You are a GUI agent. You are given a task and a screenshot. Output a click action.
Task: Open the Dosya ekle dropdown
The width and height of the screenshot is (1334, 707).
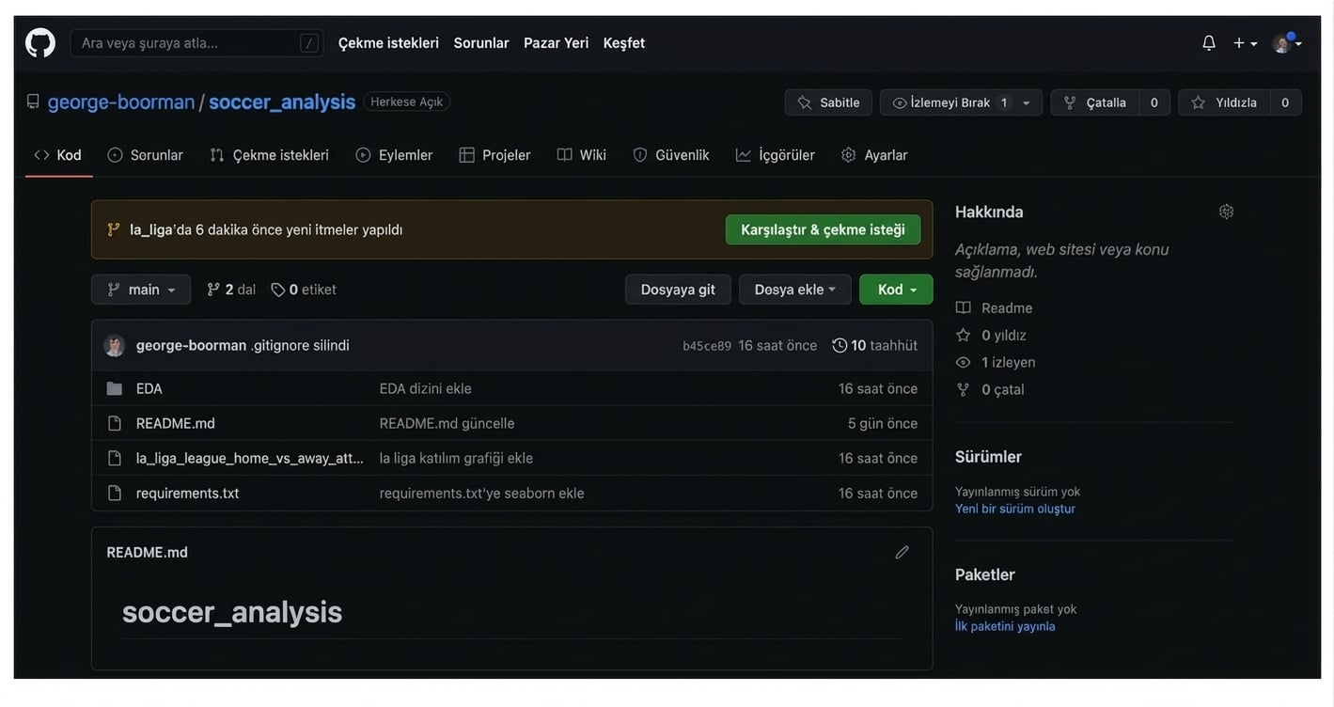[x=794, y=290]
